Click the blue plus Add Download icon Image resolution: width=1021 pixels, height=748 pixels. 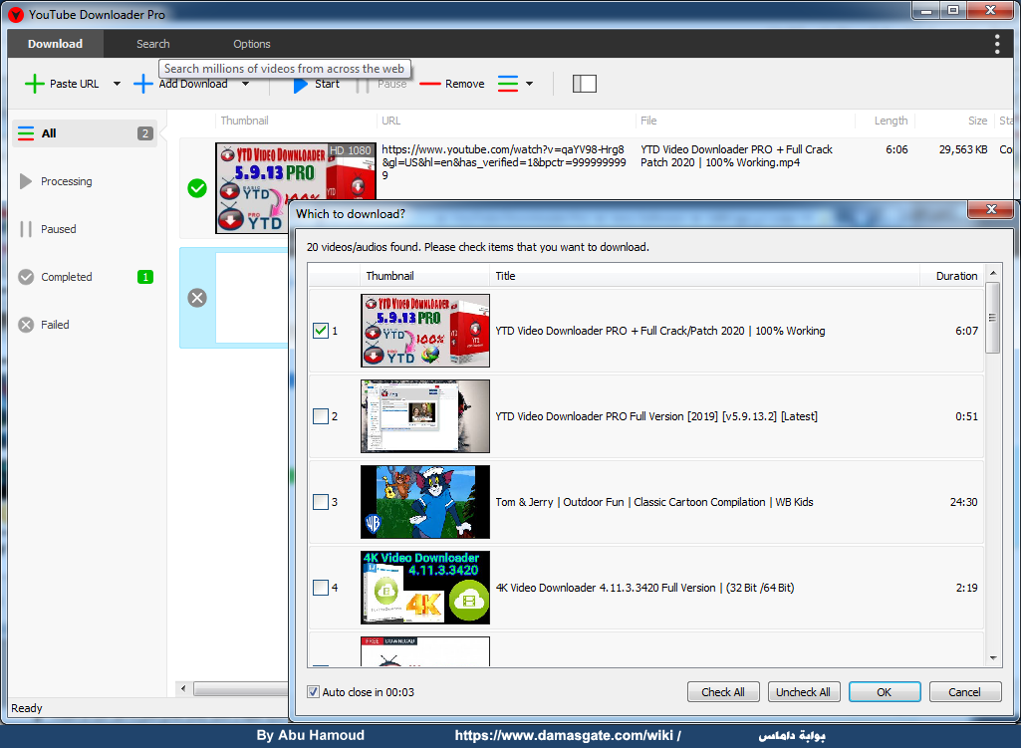(142, 84)
